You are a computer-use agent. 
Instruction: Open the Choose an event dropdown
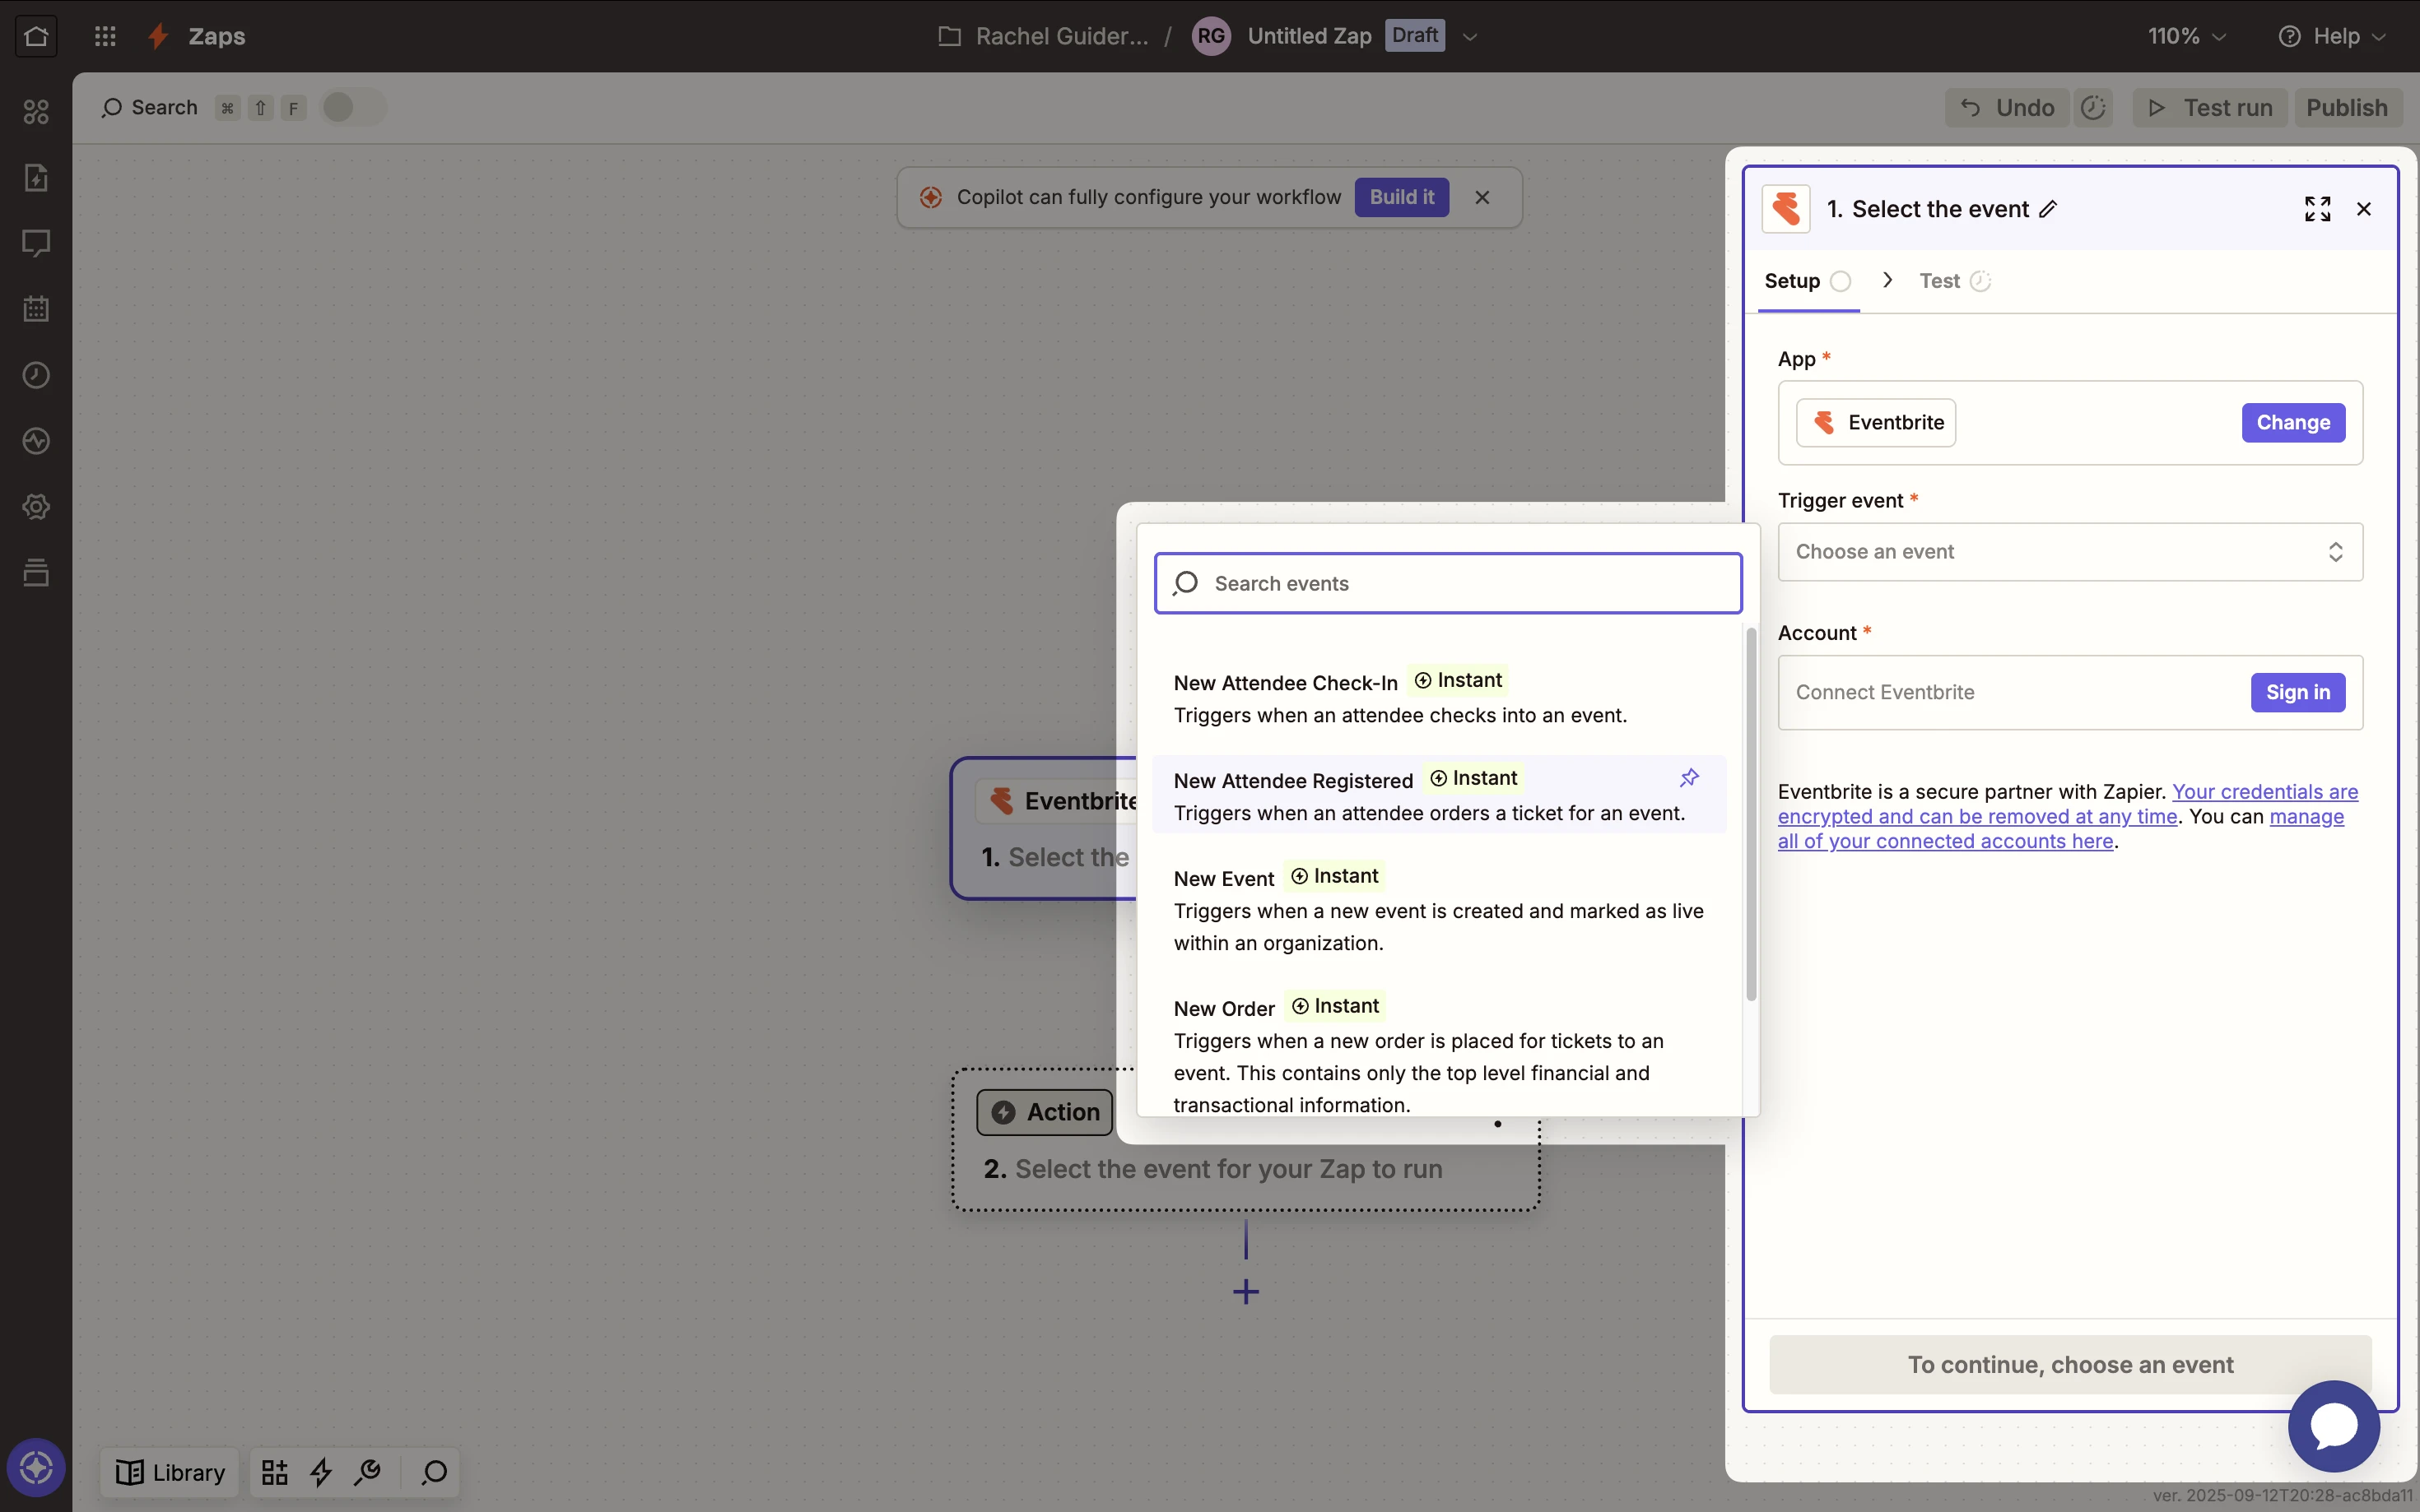pos(2070,552)
